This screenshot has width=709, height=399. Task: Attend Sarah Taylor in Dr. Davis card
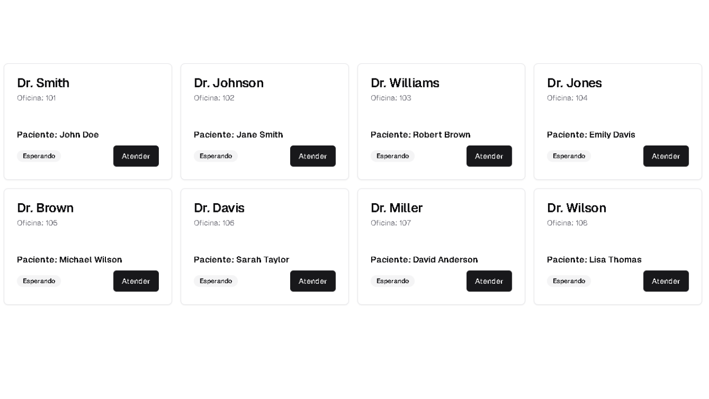tap(313, 281)
